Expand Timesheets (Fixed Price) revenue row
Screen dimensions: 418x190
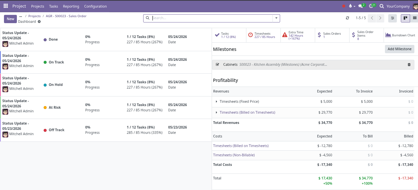(216, 102)
